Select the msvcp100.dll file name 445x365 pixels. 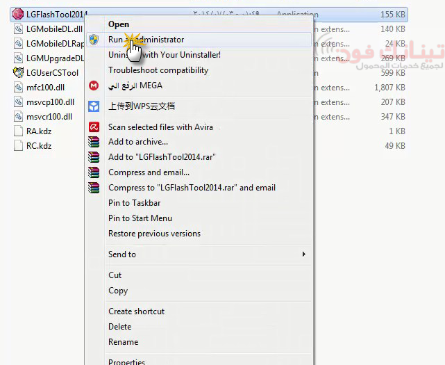[x=50, y=102]
